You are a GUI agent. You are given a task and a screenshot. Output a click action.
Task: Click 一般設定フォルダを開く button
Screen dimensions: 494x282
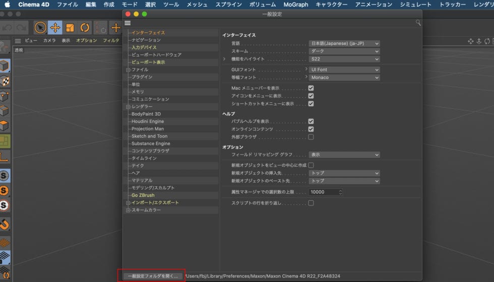[153, 276]
